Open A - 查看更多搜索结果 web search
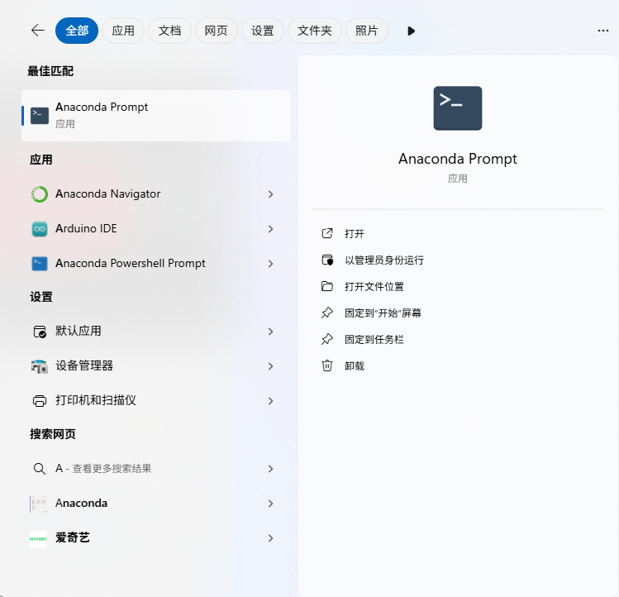 (155, 469)
